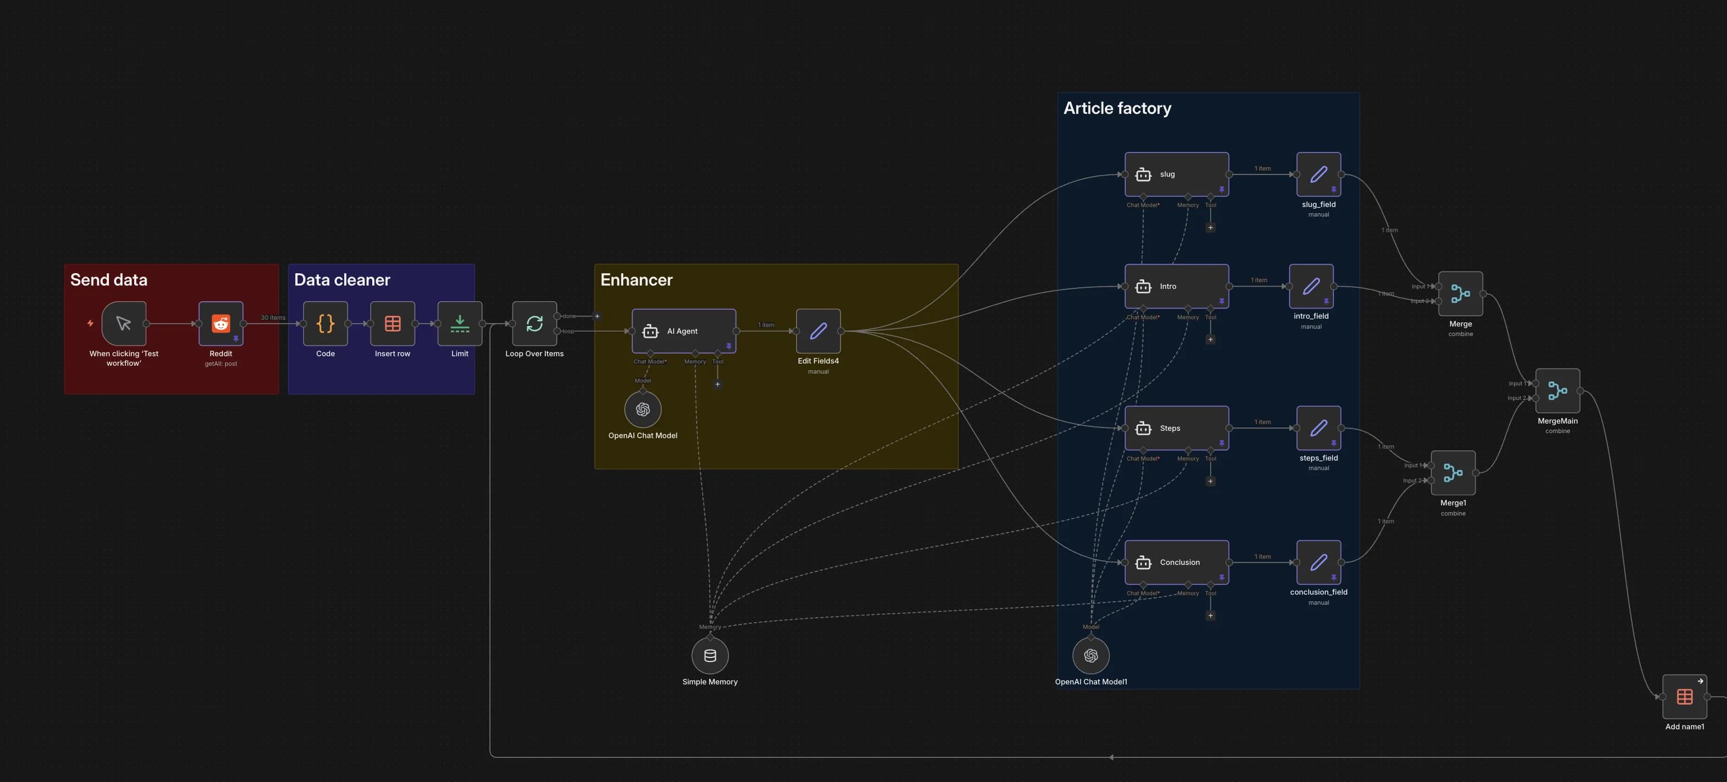Open the Edit Fields4 pencil node
The height and width of the screenshot is (782, 1727).
tap(818, 331)
